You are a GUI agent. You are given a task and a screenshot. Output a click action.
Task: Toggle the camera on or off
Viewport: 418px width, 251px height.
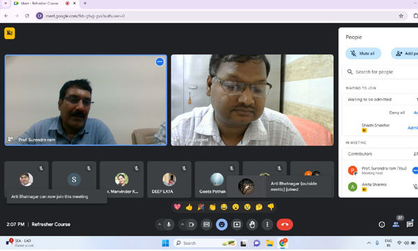tap(191, 225)
